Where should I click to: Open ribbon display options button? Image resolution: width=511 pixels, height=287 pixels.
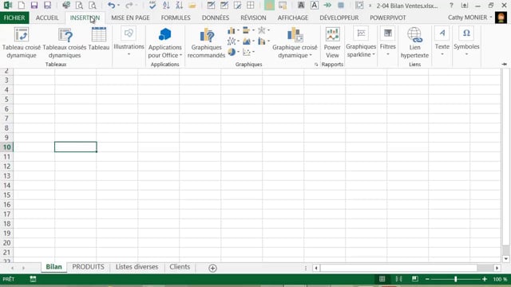point(465,6)
